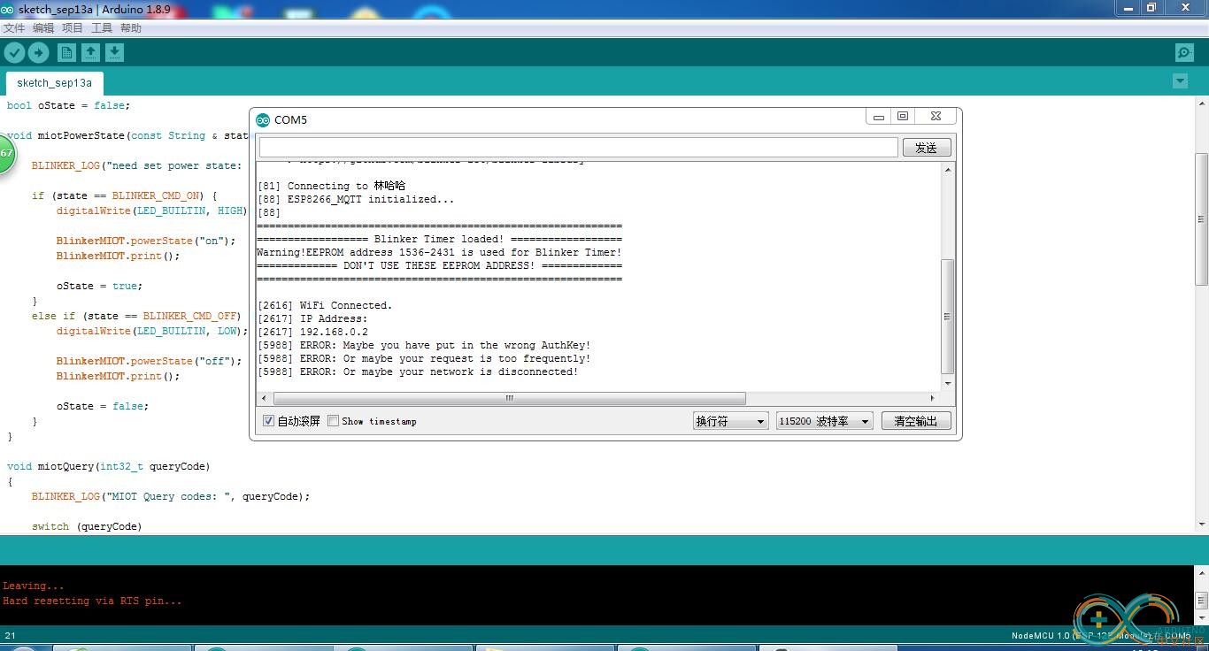Image resolution: width=1209 pixels, height=651 pixels.
Task: Click 'ERROR: Maybe you have put in the wrong AuthKey!' line
Action: (x=424, y=345)
